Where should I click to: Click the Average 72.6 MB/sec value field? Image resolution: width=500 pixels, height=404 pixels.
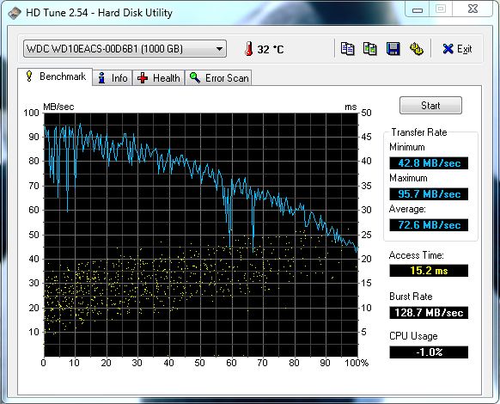point(429,225)
